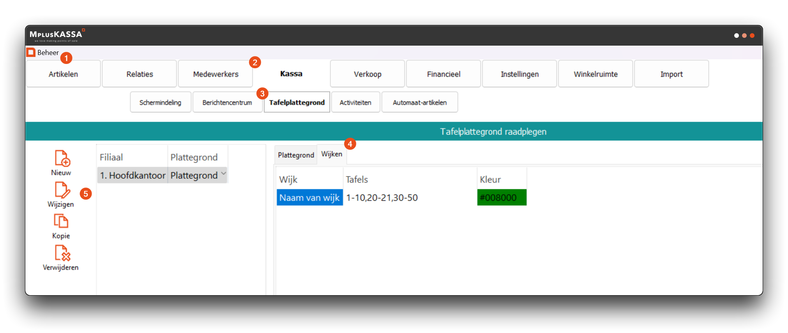This screenshot has height=333, width=788.
Task: Go to the Automaat-artikelen sub-tab
Action: tap(420, 103)
